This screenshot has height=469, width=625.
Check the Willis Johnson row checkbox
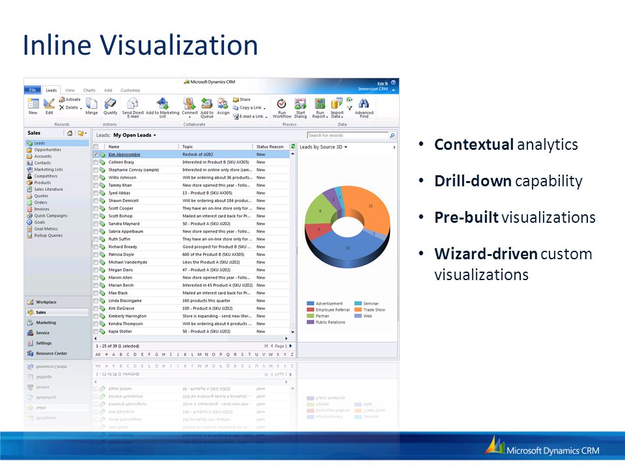[96, 177]
